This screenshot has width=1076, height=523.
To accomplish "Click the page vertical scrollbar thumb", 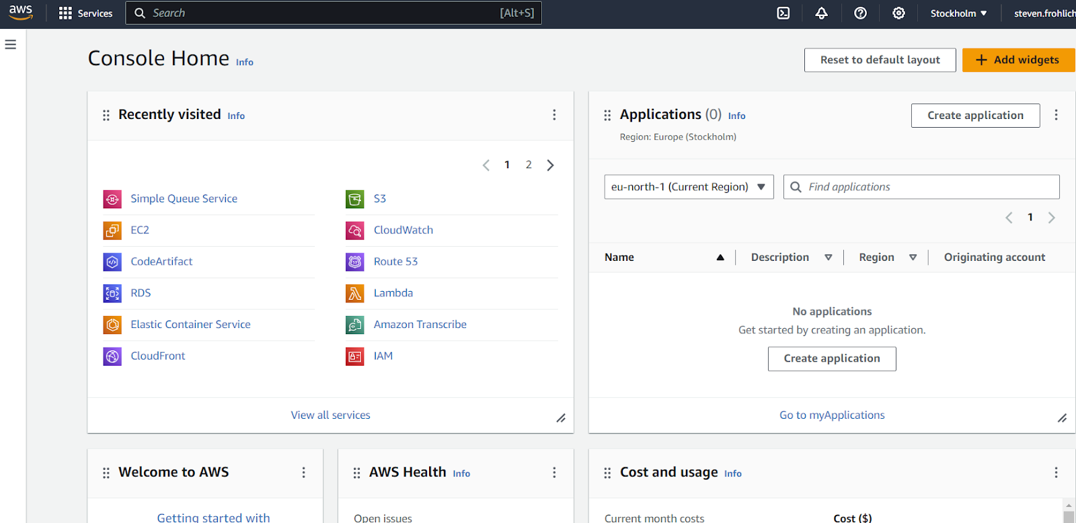I will coord(1069,516).
